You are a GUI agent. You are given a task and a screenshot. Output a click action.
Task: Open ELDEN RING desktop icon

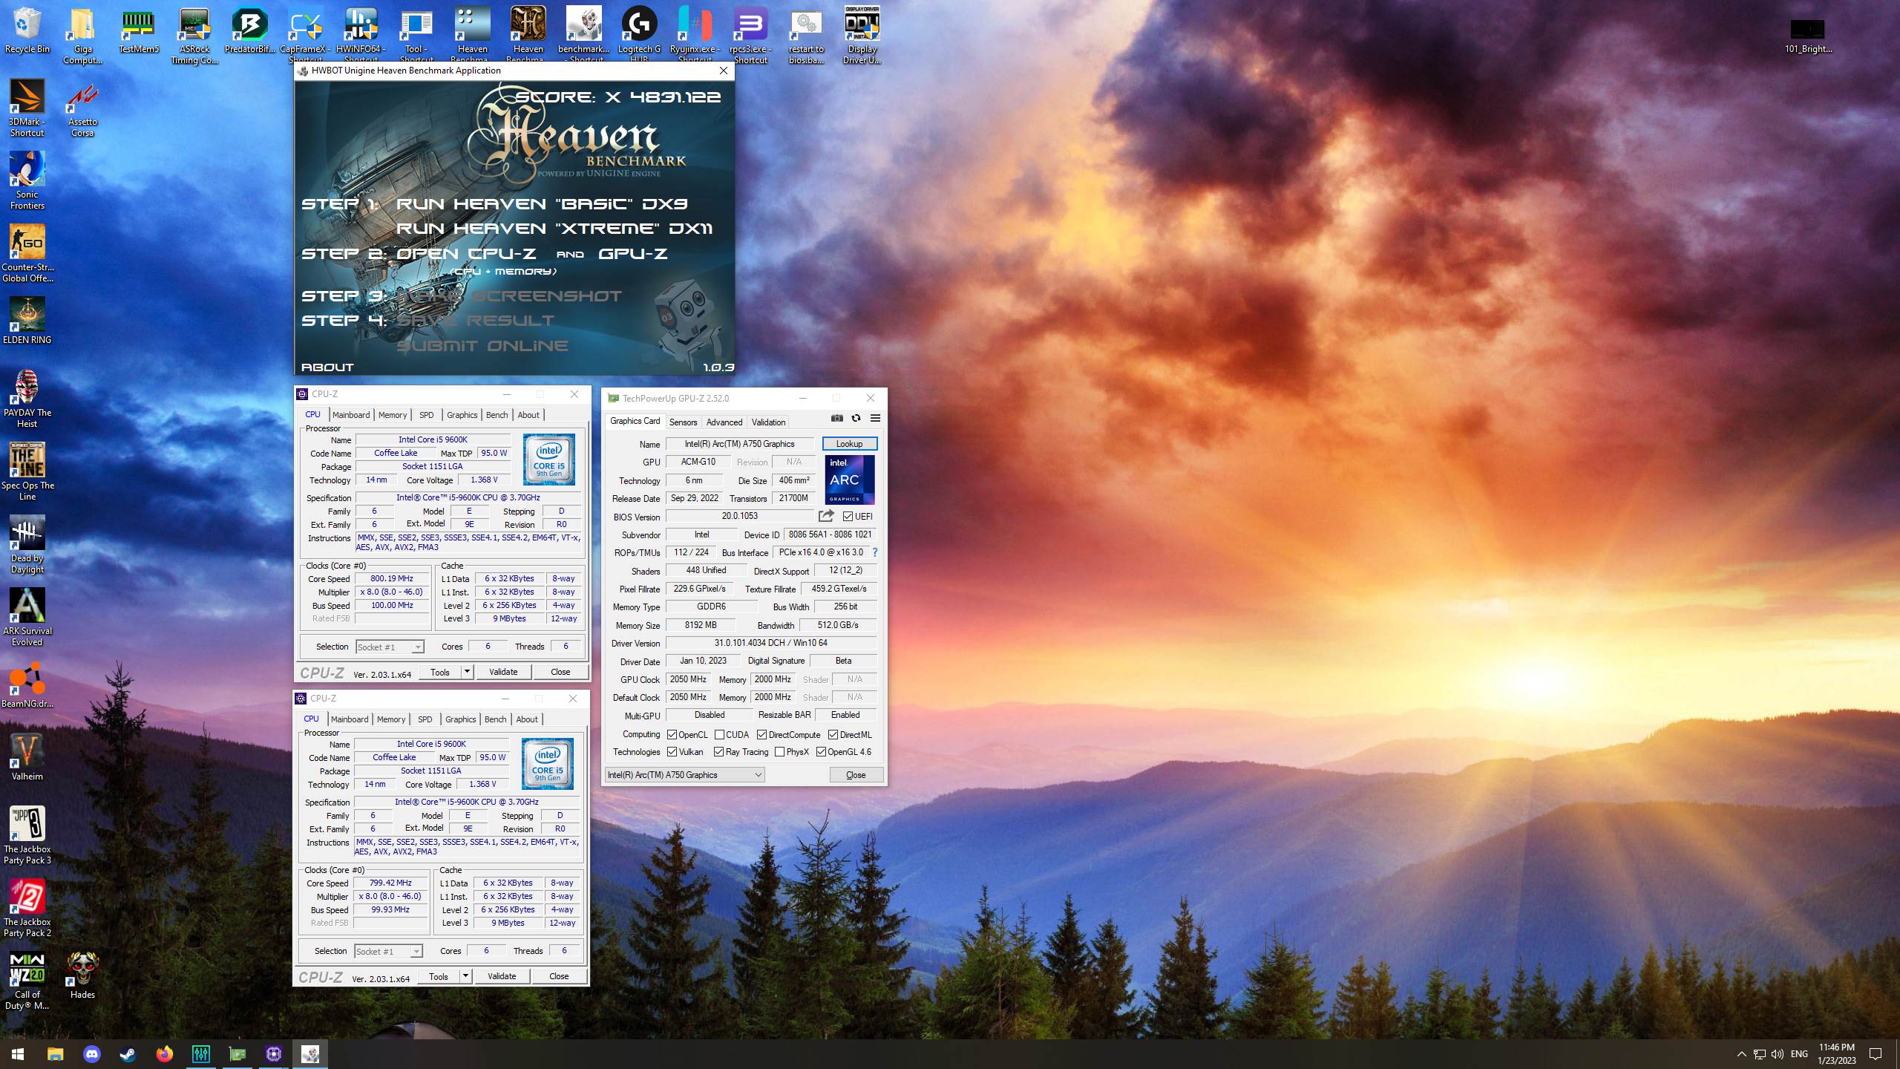(x=27, y=321)
